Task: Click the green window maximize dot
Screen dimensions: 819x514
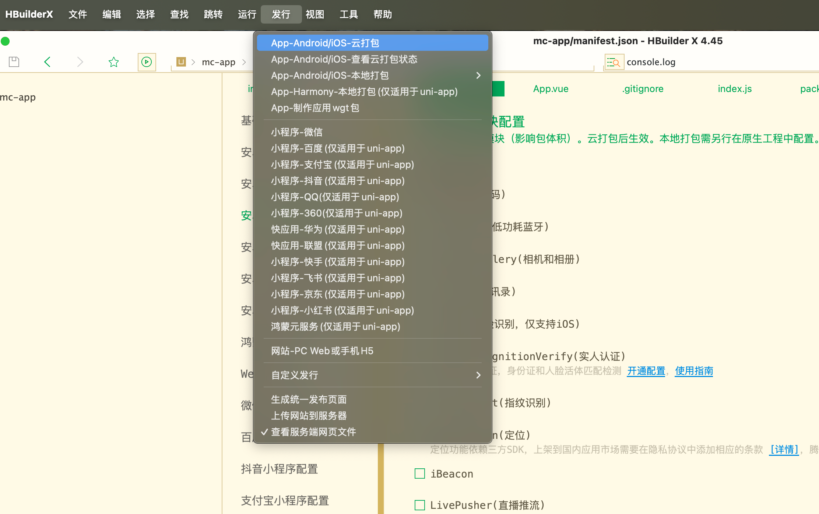Action: (5, 41)
